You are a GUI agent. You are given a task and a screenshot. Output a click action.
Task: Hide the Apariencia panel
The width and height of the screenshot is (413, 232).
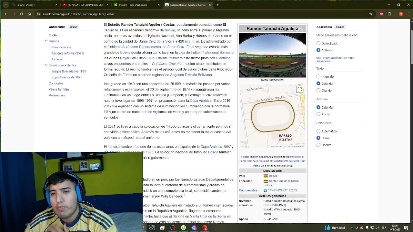click(x=340, y=27)
